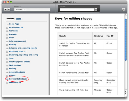This screenshot has height=101, width=129.
Task: Open Creating special effects topic
Action: [x=19, y=62]
